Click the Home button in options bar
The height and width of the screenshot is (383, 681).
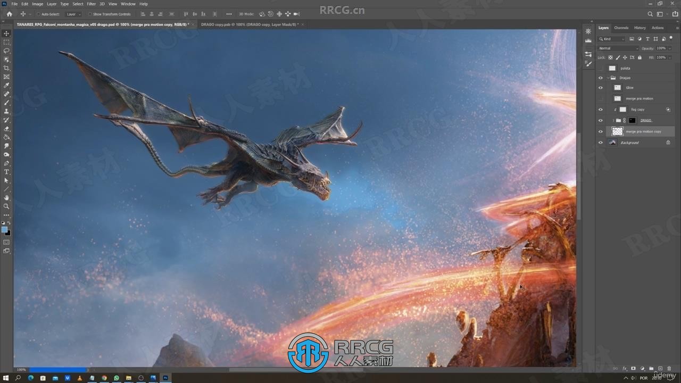coord(9,14)
